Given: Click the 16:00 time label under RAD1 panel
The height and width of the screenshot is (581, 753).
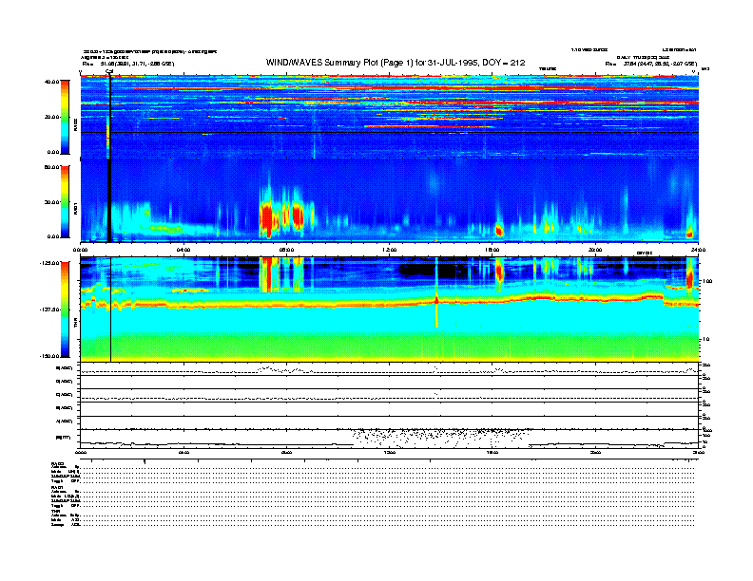Looking at the screenshot, I should (x=492, y=250).
